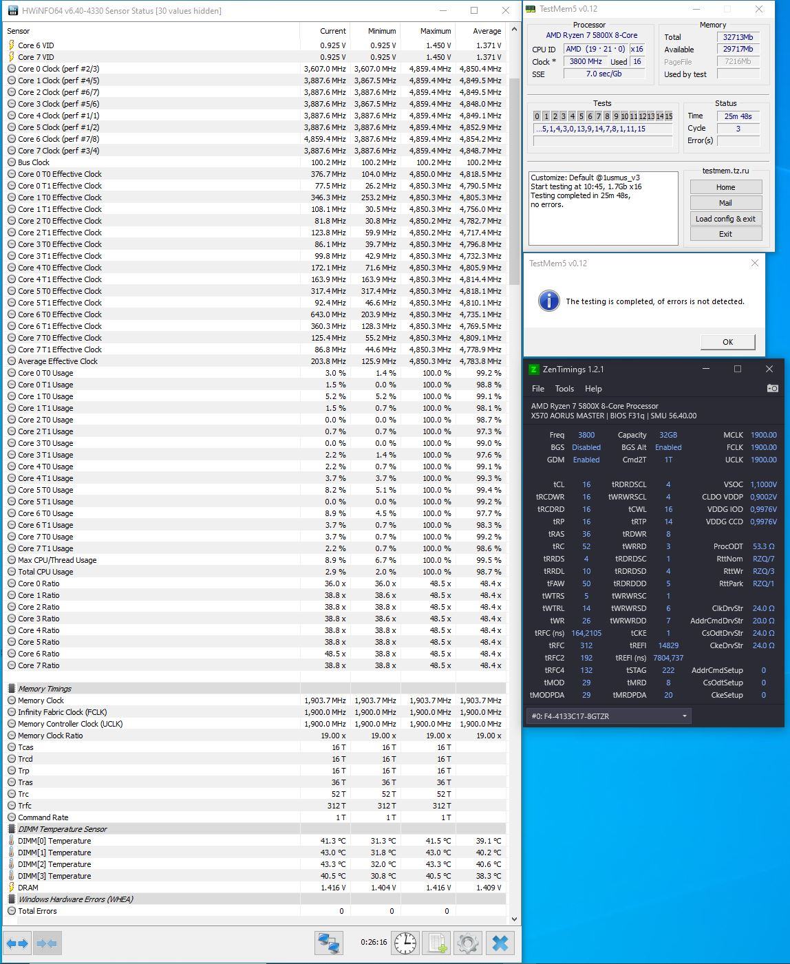The height and width of the screenshot is (964, 790).
Task: Toggle test box 5 in TestMem5
Action: click(x=581, y=116)
